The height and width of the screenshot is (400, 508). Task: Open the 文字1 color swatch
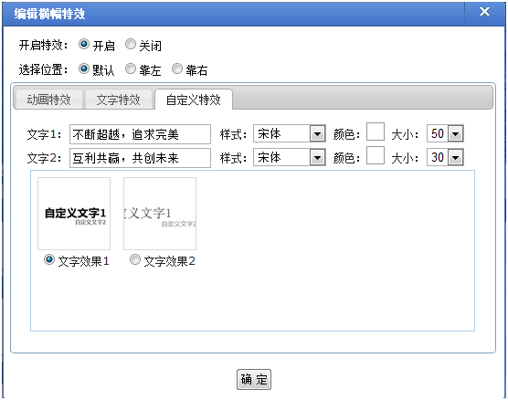(376, 132)
